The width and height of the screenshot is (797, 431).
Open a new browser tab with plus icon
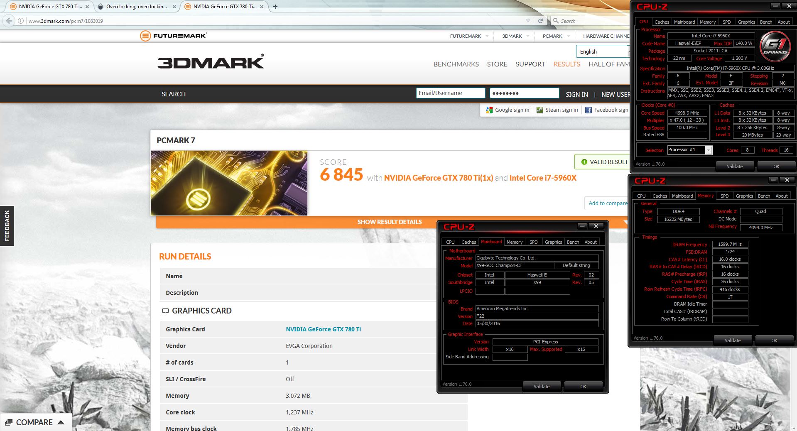(x=275, y=7)
